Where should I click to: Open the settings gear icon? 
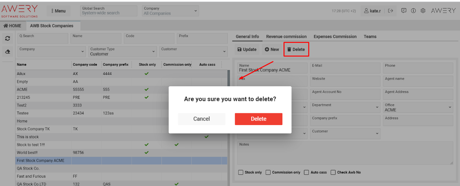423,11
